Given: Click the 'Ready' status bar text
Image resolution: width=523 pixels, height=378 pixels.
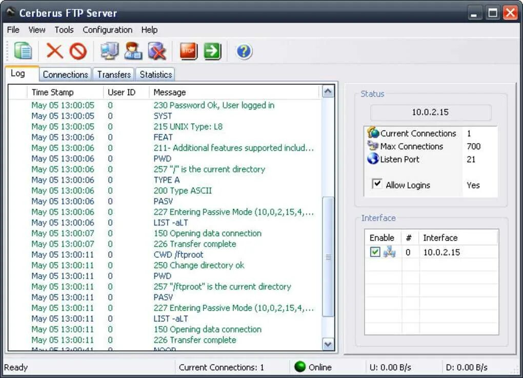Looking at the screenshot, I should tap(16, 367).
